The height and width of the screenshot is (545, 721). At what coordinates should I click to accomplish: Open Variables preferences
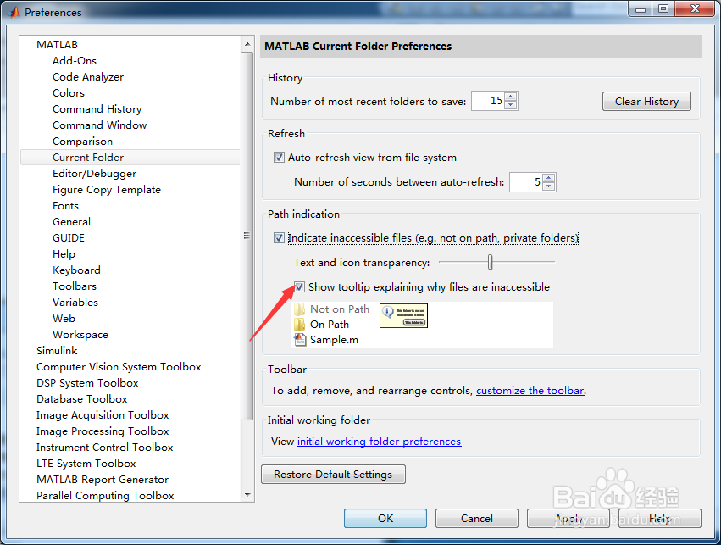tap(75, 302)
